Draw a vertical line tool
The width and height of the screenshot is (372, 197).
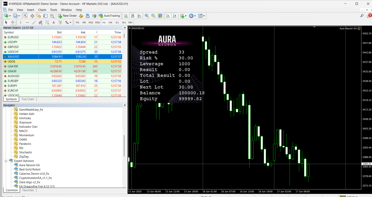pyautogui.click(x=21, y=22)
